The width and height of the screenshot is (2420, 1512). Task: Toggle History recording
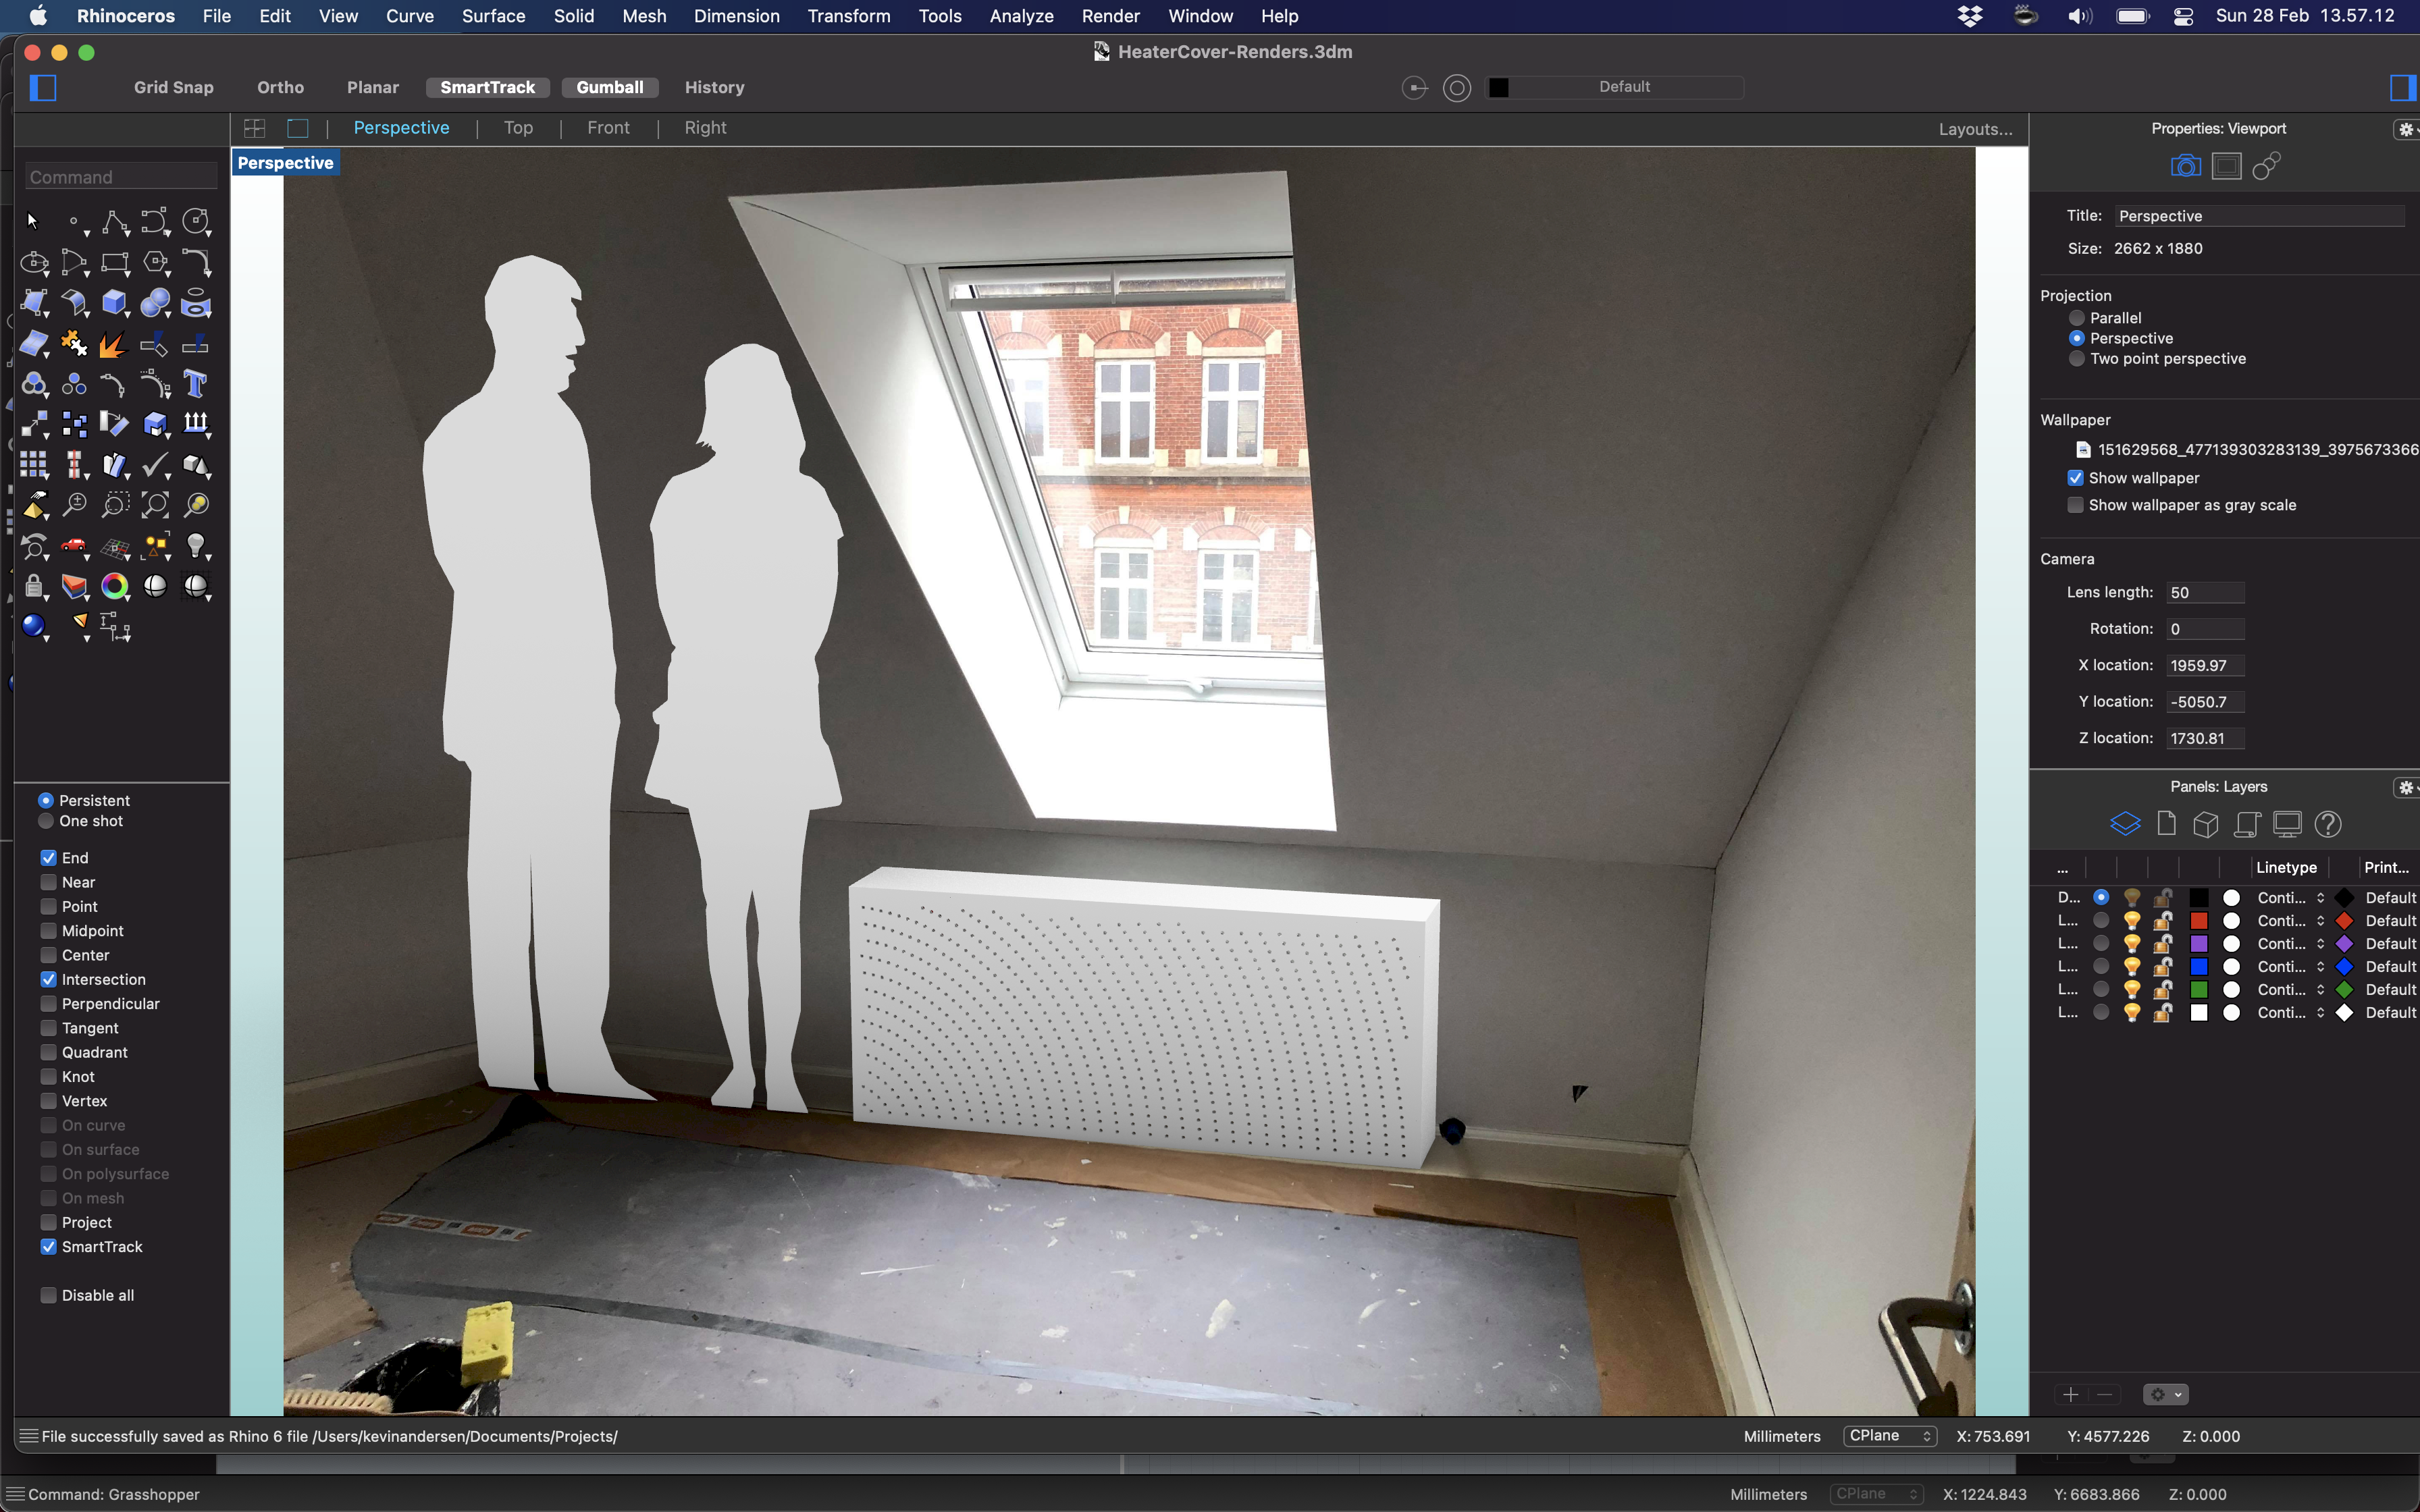714,87
